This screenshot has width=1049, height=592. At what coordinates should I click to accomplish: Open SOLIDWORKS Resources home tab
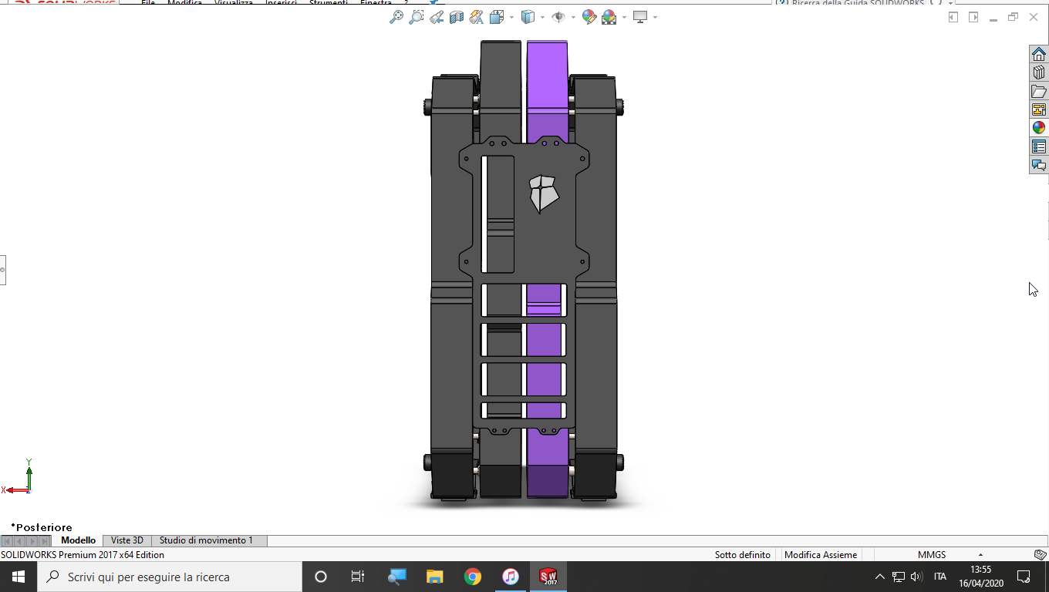(1039, 54)
